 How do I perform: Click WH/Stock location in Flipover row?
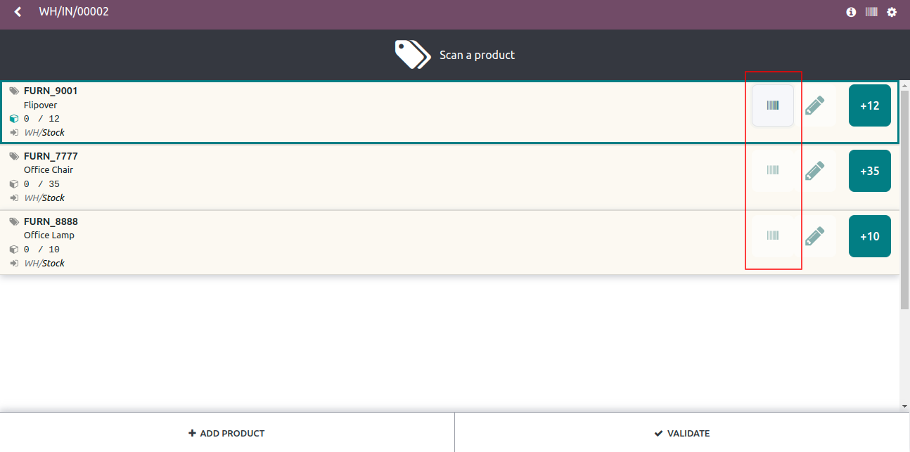click(x=44, y=132)
